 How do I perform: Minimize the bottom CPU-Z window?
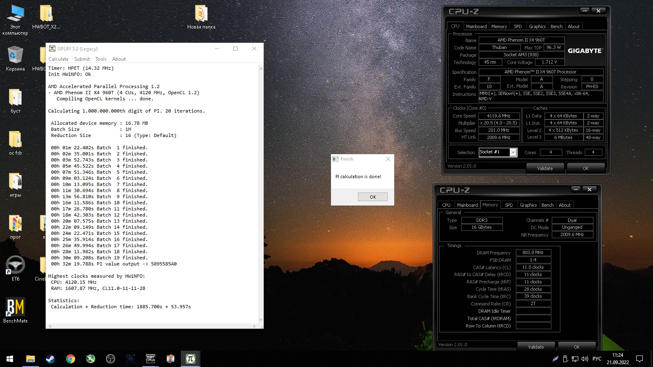tap(576, 189)
